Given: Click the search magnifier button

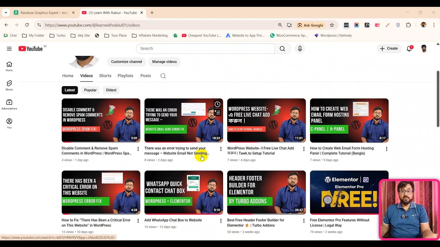Looking at the screenshot, I should 282,49.
